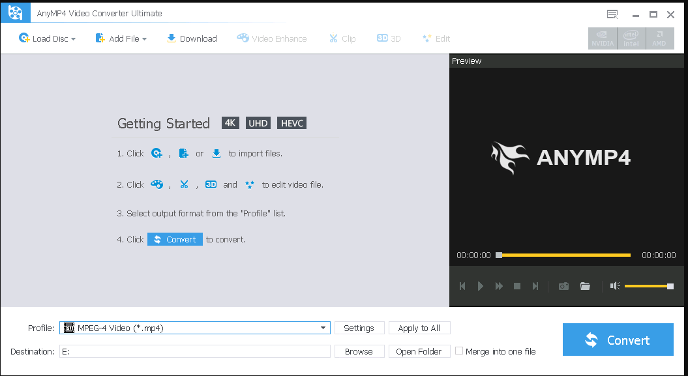Click the Profile dropdown arrow
This screenshot has height=376, width=688.
tap(323, 328)
